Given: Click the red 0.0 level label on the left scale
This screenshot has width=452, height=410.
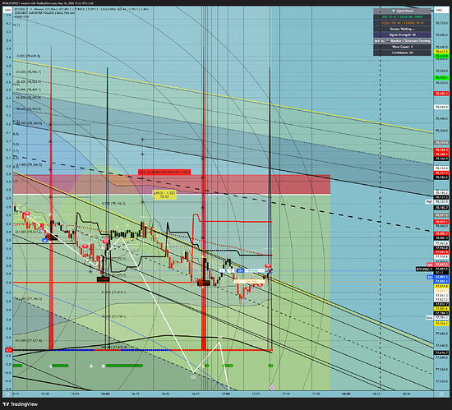Looking at the screenshot, I should pyautogui.click(x=9, y=350).
